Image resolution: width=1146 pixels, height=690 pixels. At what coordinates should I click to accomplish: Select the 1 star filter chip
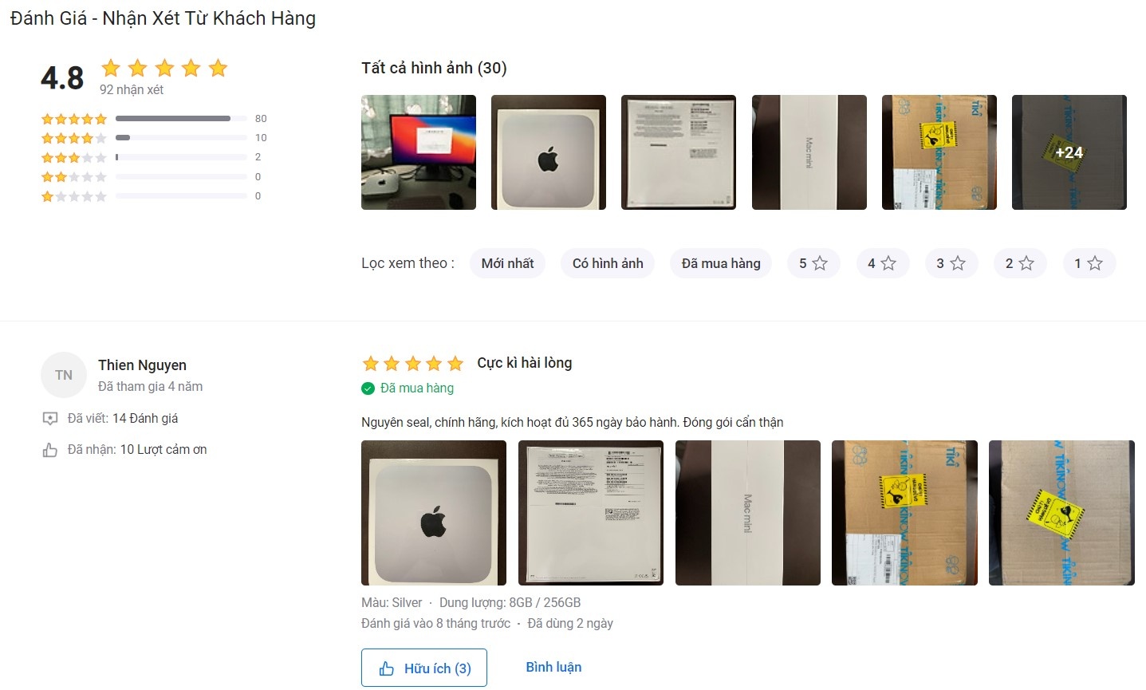(1089, 263)
